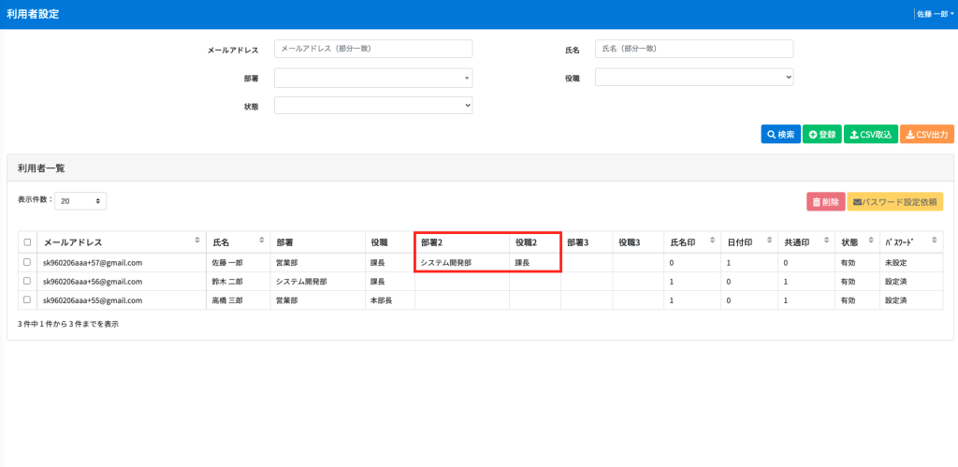
Task: Click the CSV取込 import button
Action: coord(870,135)
